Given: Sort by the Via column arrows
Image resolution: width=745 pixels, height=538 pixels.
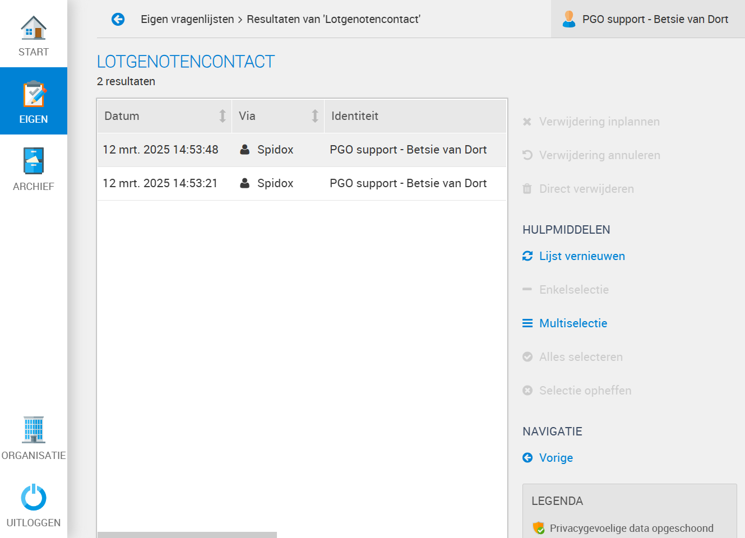Looking at the screenshot, I should pos(315,116).
